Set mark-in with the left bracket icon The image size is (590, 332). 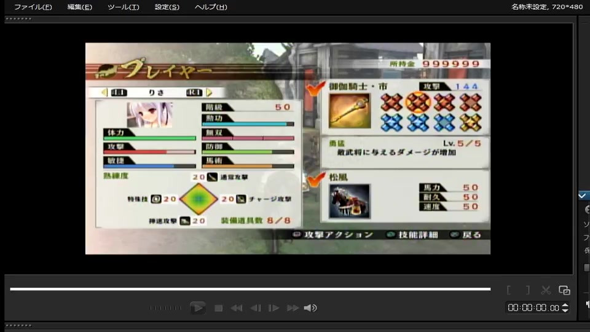pyautogui.click(x=509, y=290)
